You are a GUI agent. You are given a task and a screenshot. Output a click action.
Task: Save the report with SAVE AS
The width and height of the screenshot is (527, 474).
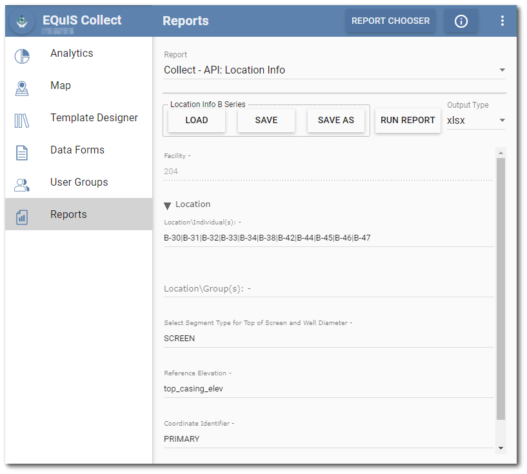coord(335,120)
